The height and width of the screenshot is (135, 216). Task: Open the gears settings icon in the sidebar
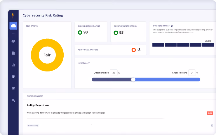(13, 100)
